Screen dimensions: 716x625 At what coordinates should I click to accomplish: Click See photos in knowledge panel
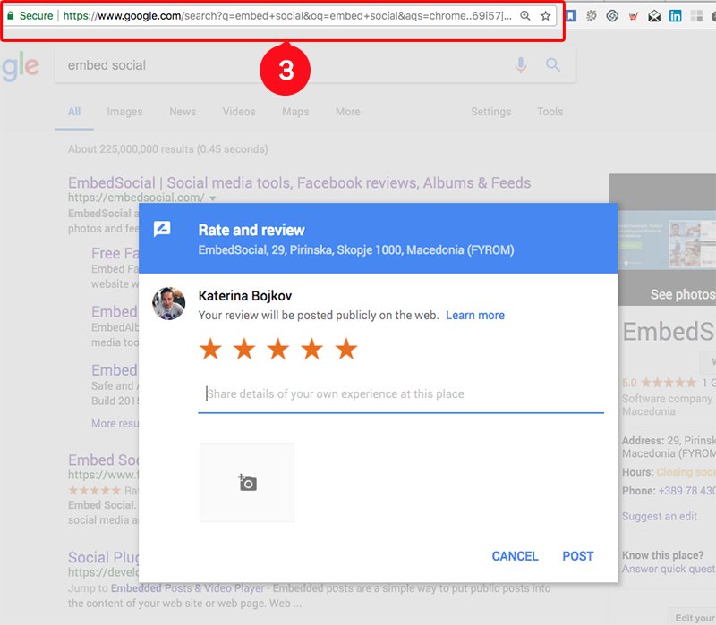coord(682,295)
